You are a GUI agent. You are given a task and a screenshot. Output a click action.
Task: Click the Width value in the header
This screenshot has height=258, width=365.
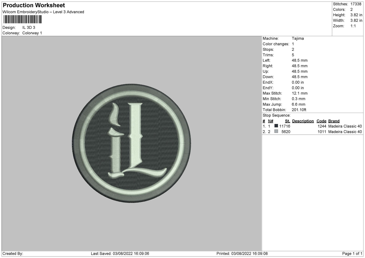[x=356, y=20]
